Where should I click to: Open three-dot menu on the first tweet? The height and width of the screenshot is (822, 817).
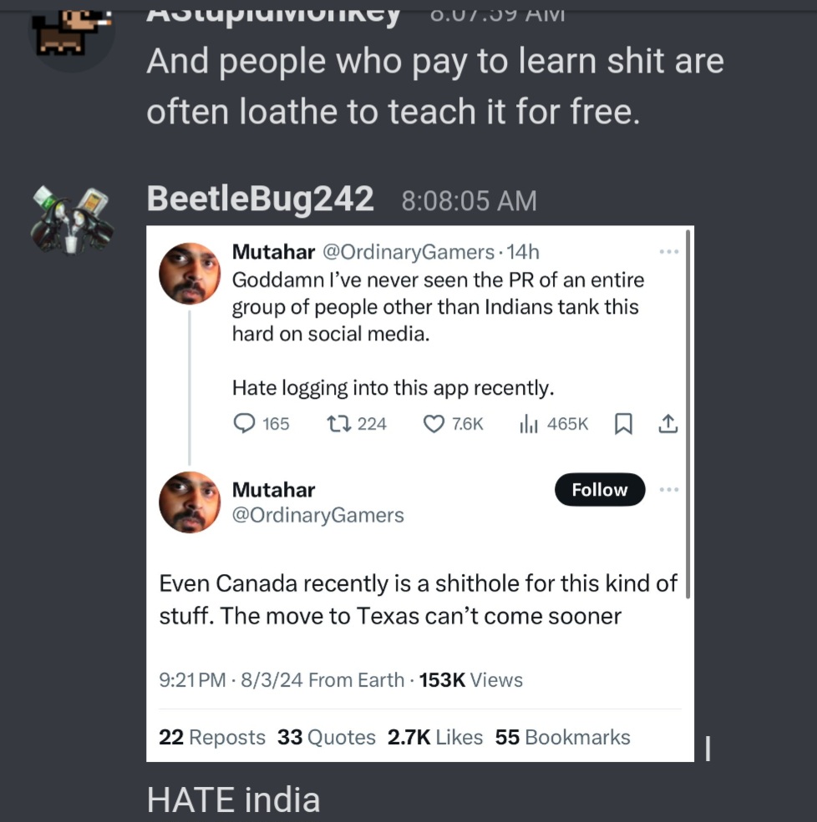(669, 252)
